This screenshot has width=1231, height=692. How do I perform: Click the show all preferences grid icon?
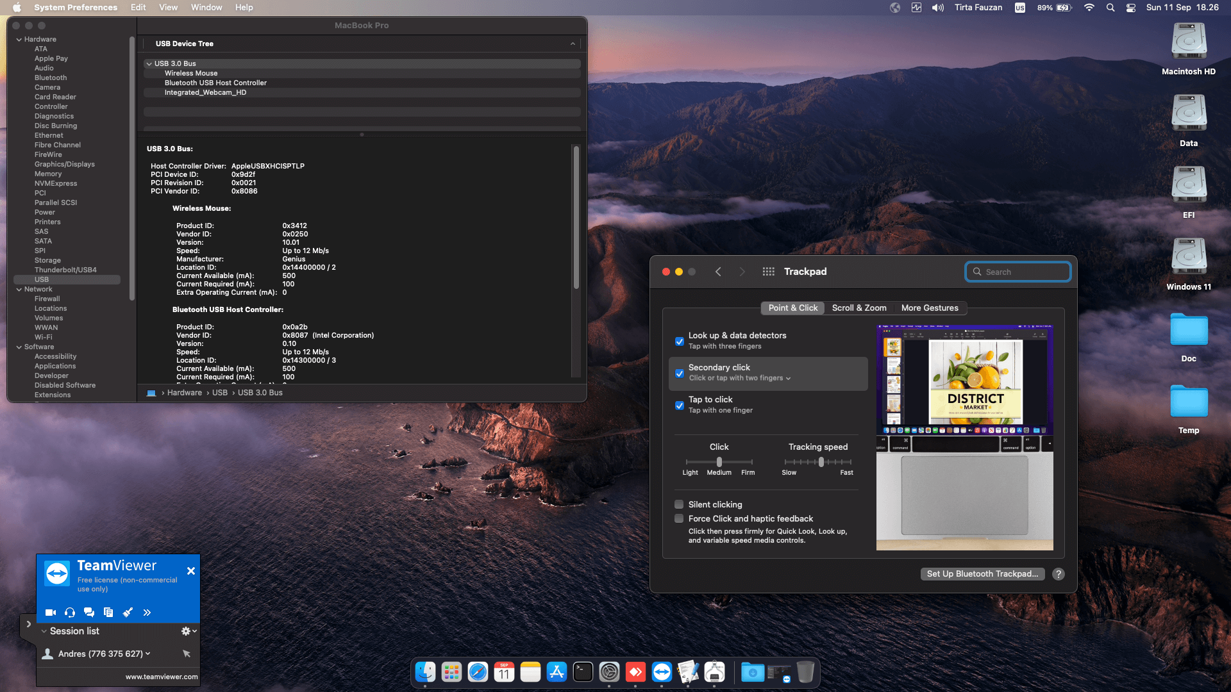(768, 272)
